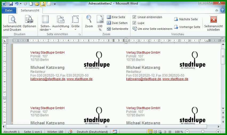Save the document via Quick Access toolbar
The width and height of the screenshot is (227, 135).
click(x=11, y=4)
